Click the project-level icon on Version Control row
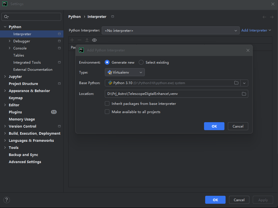278x208 pixels. (x=60, y=126)
